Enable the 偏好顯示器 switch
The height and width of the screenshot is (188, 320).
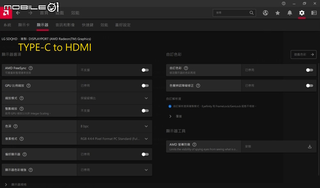pos(145,154)
